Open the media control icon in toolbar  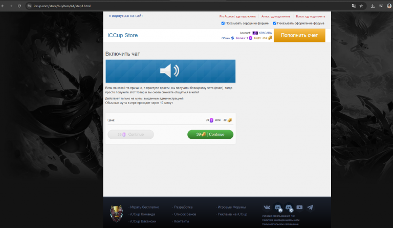pyautogui.click(x=381, y=6)
